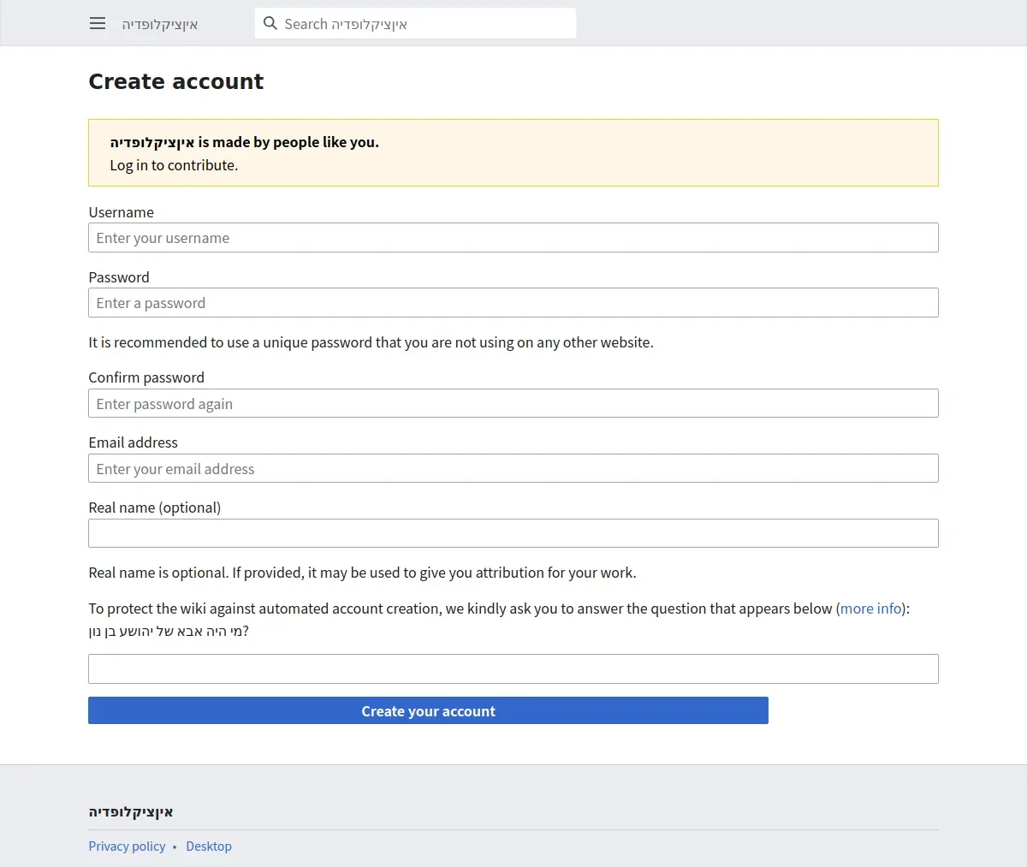Click the 'Real name (optional)' label

[155, 508]
